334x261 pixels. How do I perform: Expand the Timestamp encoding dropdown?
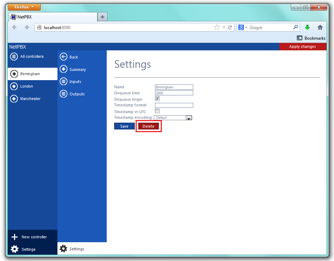189,118
